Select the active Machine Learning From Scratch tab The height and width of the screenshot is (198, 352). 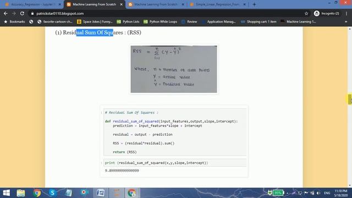tap(94, 4)
